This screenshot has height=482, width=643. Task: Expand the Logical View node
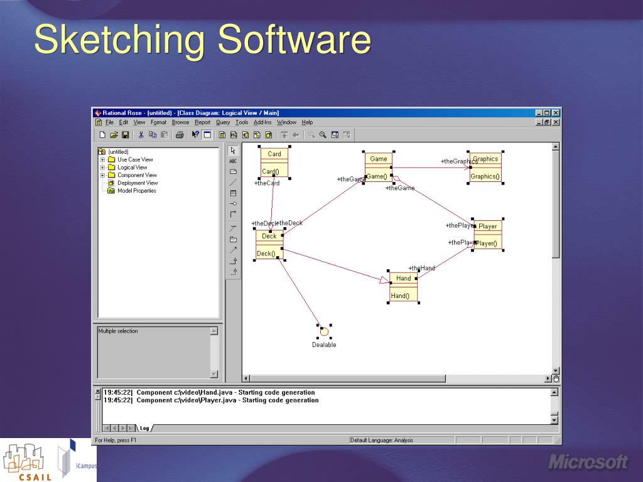click(x=102, y=167)
